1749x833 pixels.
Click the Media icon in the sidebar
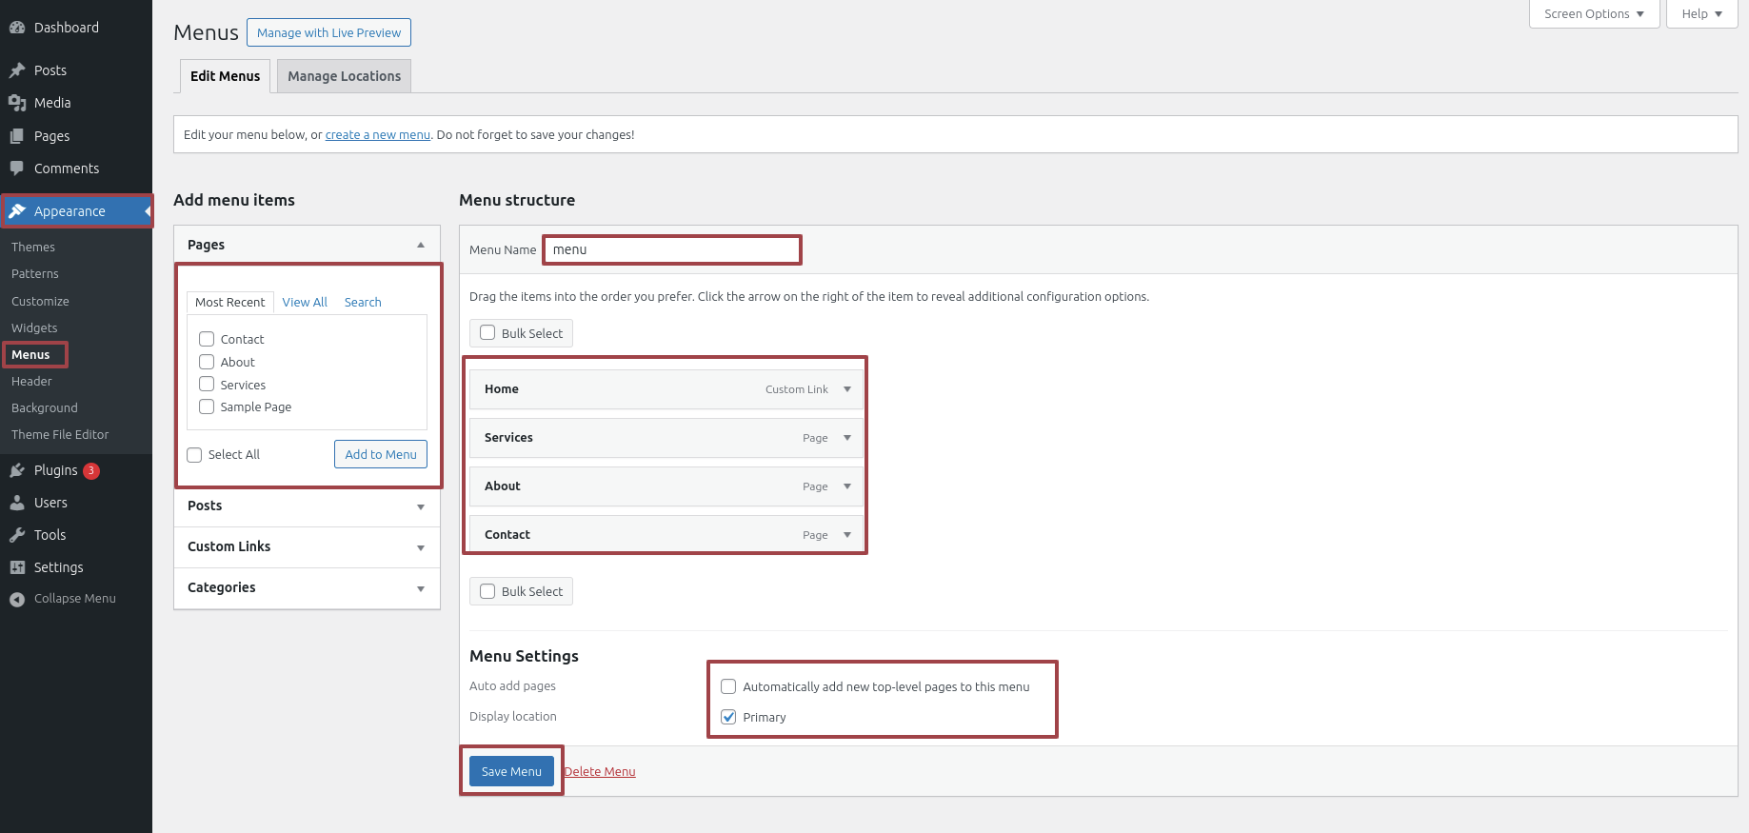(x=17, y=103)
